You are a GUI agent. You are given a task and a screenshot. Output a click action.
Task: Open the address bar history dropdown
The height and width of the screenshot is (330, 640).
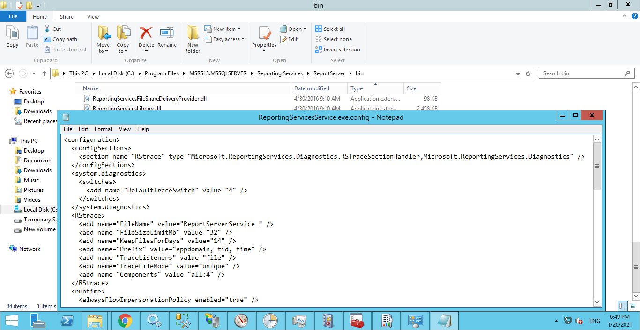point(518,73)
